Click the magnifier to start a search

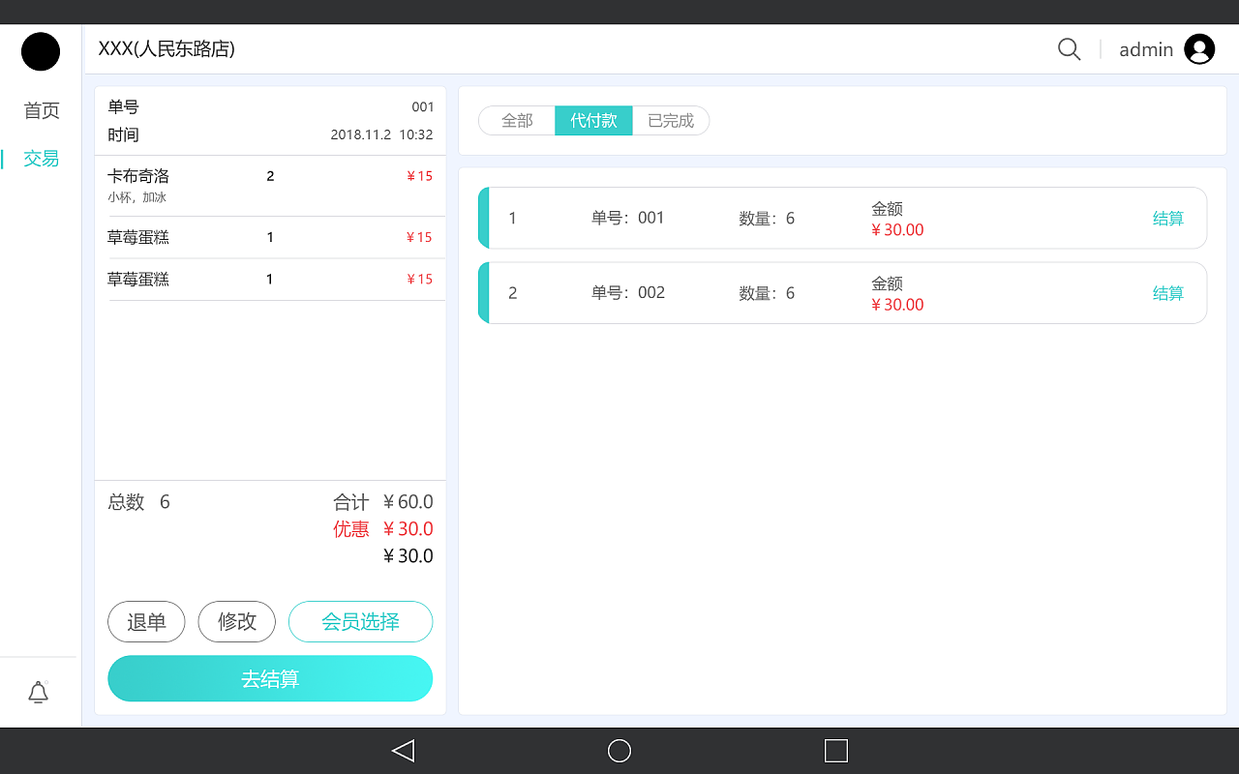point(1069,48)
